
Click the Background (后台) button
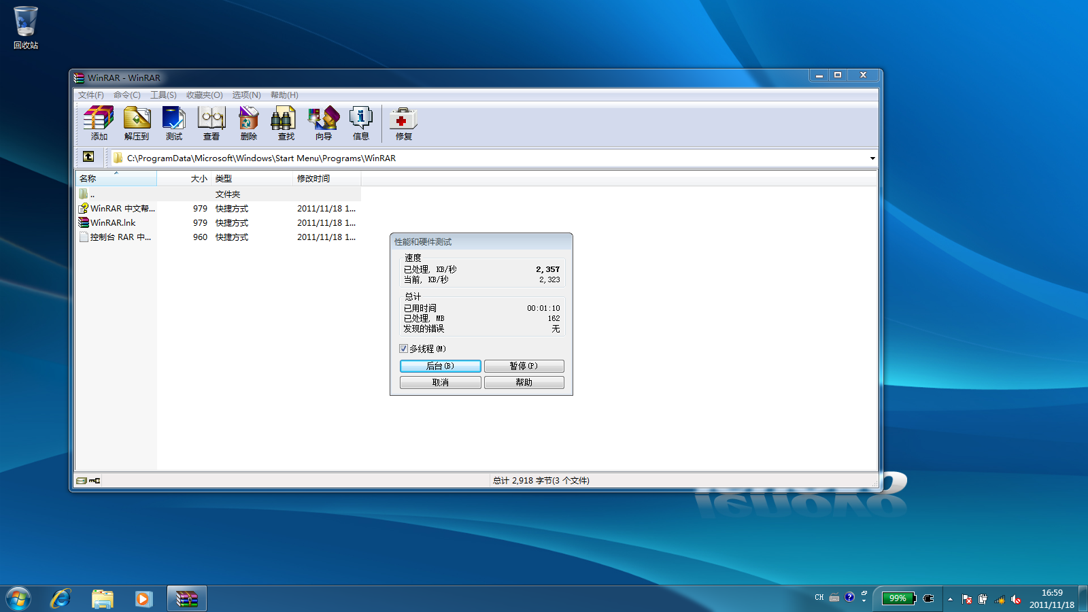click(441, 366)
